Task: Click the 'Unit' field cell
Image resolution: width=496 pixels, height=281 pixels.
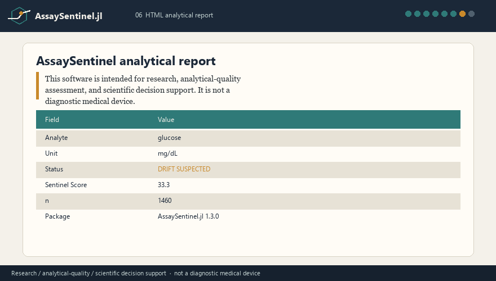Action: pyautogui.click(x=51, y=153)
